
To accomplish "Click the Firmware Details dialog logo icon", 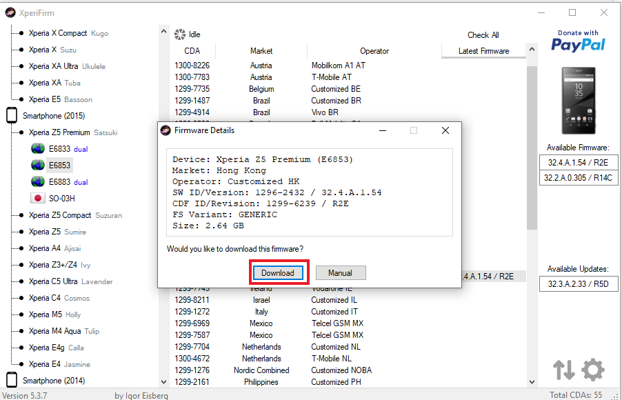I will click(165, 130).
